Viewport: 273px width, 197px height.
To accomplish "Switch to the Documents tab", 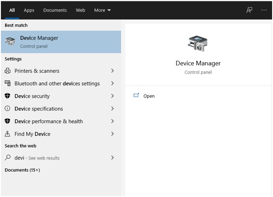I will tap(55, 10).
